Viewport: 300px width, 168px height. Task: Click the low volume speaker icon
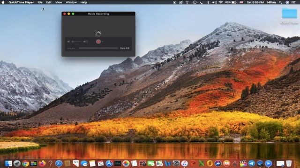[69, 42]
